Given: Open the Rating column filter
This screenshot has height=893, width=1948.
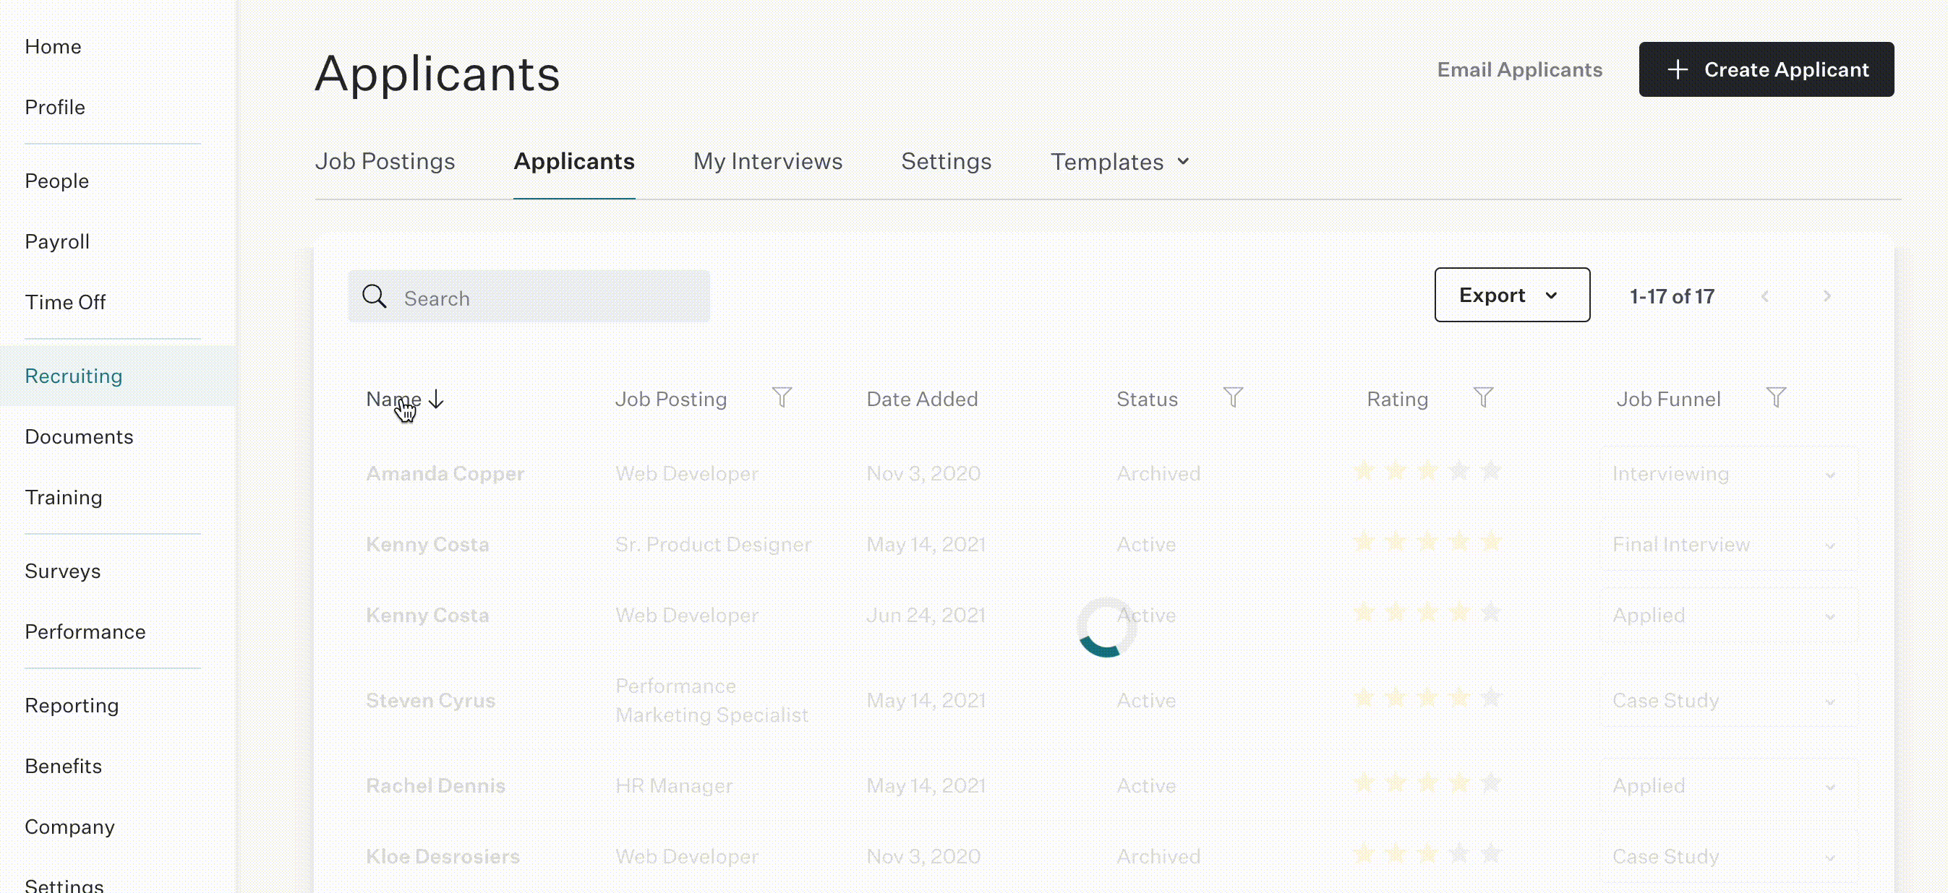Looking at the screenshot, I should (x=1483, y=397).
